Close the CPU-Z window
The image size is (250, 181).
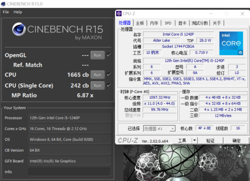pyautogui.click(x=242, y=14)
